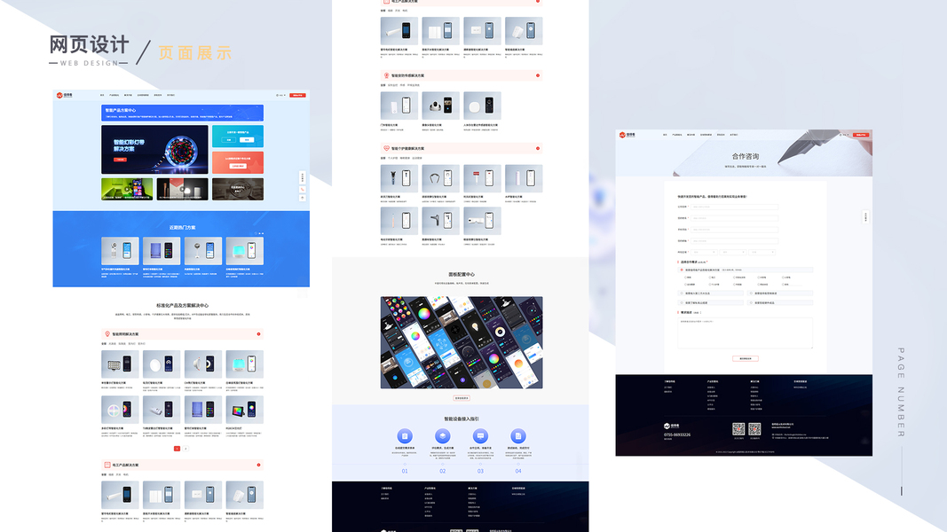947x532 pixels.
Task: Click the 近期热门方案 section heading
Action: 183,227
